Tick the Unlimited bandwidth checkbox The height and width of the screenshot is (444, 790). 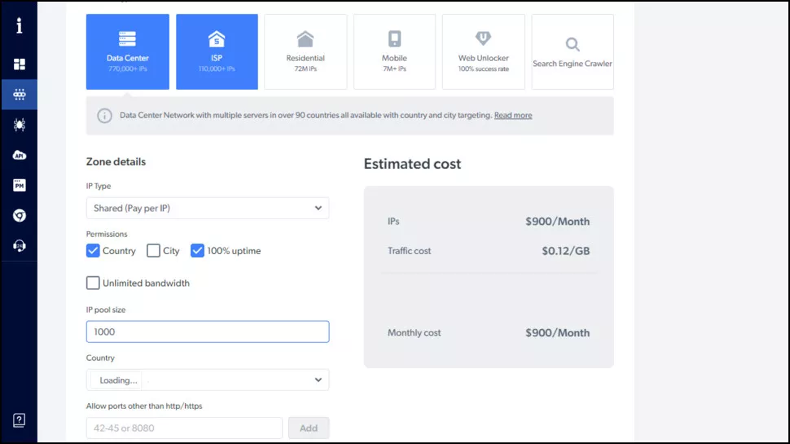click(93, 283)
